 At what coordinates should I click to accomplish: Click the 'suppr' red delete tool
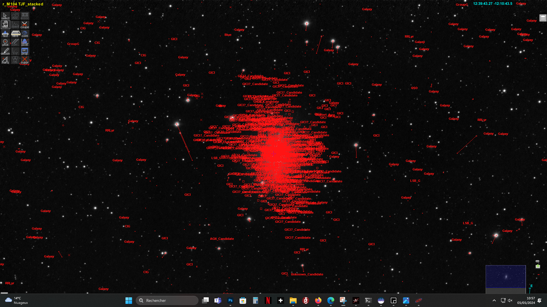(x=25, y=60)
